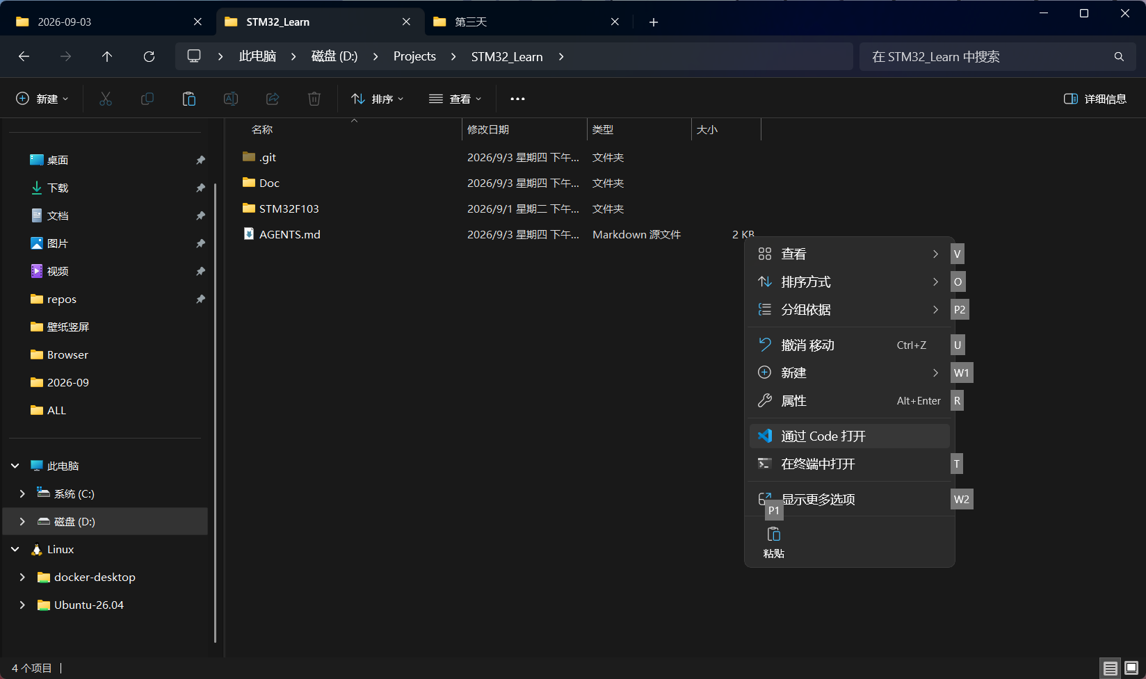Select the AGENTS.md file
Image resolution: width=1146 pixels, height=679 pixels.
[290, 234]
